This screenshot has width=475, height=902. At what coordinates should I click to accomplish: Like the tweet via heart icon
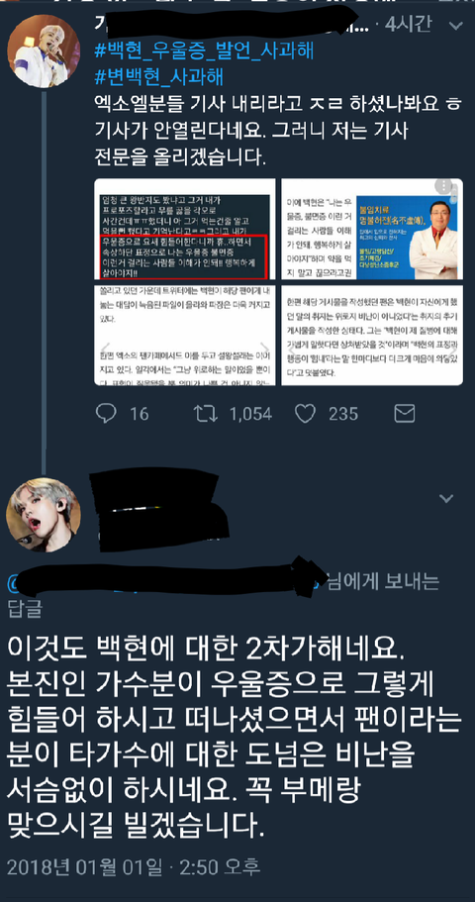[306, 413]
